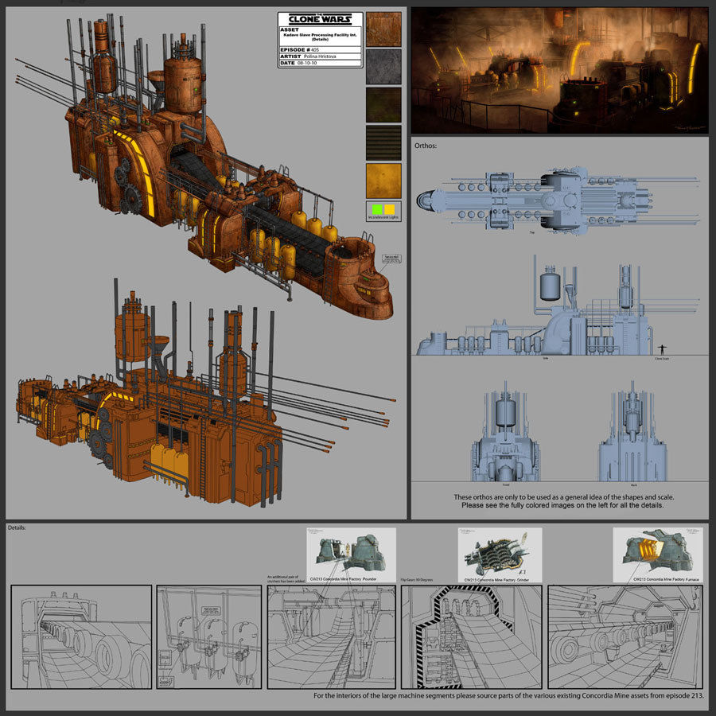
Task: Click the 'Orthos:' heading
Action: [426, 146]
